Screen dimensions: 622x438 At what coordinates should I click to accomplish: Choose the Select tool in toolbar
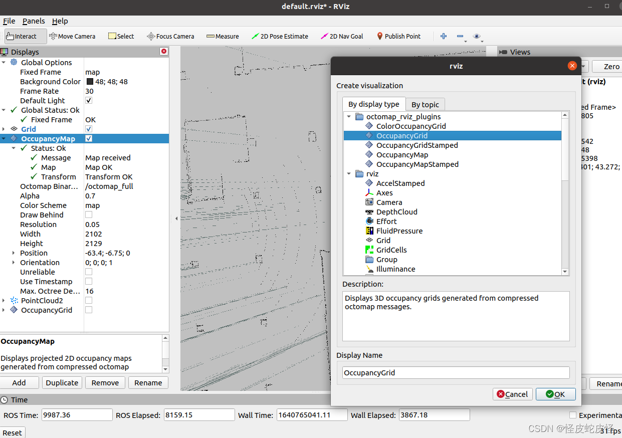pyautogui.click(x=121, y=36)
